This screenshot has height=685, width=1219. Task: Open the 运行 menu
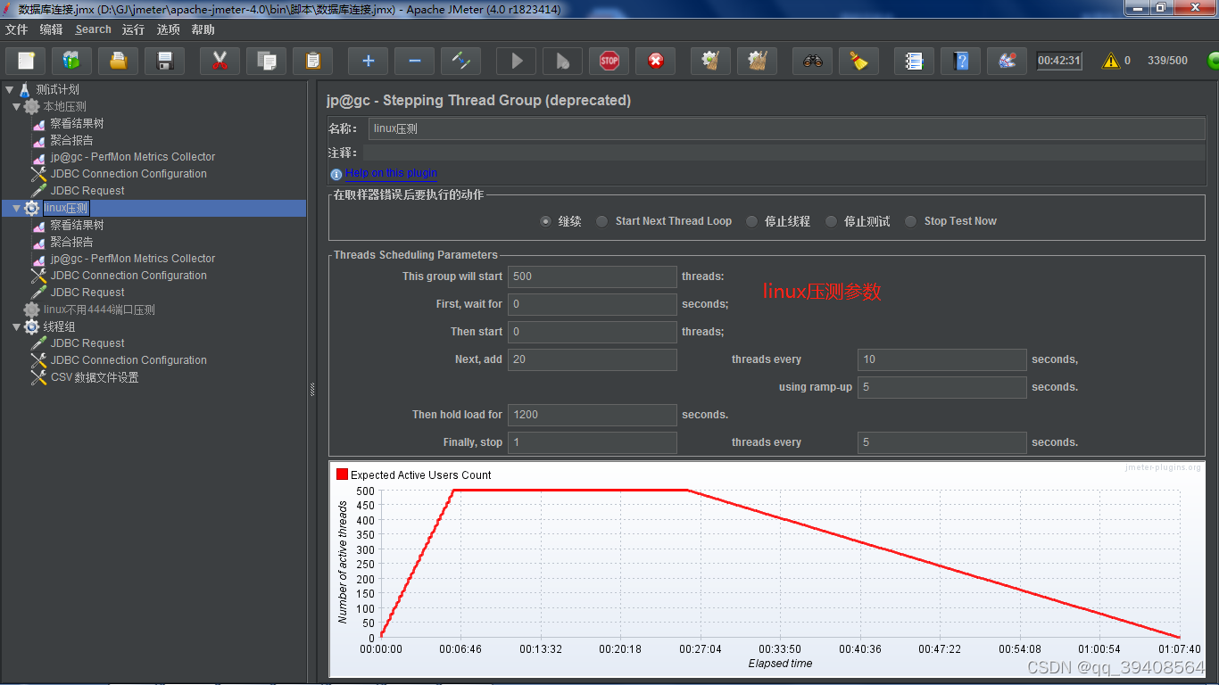[x=133, y=29]
